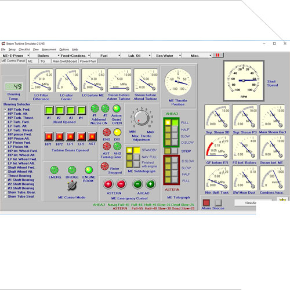This screenshot has width=290, height=290.
Task: Open the Assessment menu
Action: coord(49,49)
